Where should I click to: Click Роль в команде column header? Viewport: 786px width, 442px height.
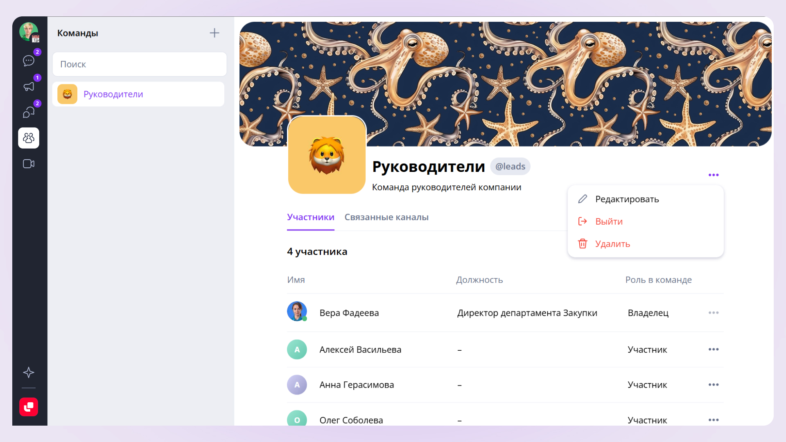658,280
